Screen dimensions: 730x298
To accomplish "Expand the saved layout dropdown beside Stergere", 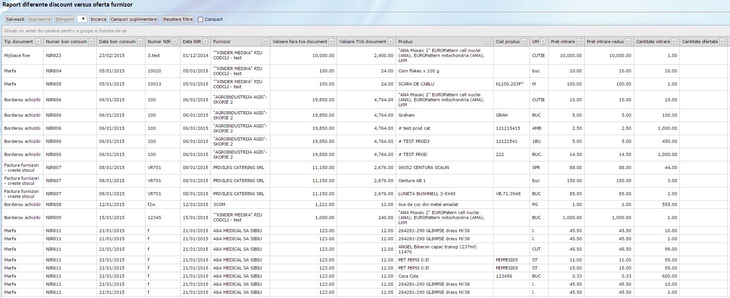I will [82, 19].
